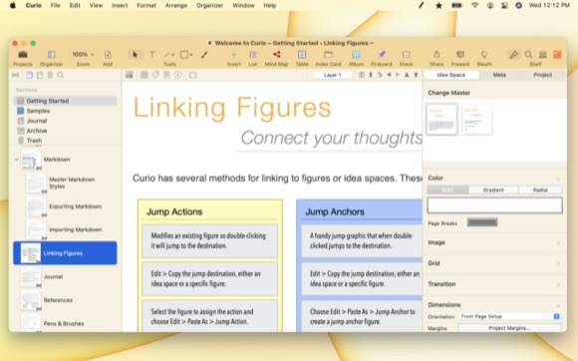Insert a Mind Map figure
Image resolution: width=578 pixels, height=361 pixels.
(276, 55)
